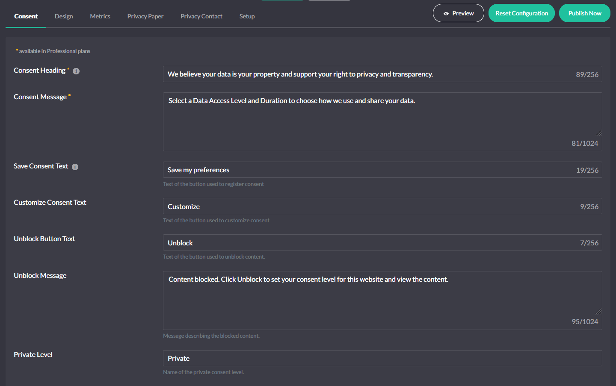Click the Reset Configuration button
616x386 pixels.
[x=521, y=13]
